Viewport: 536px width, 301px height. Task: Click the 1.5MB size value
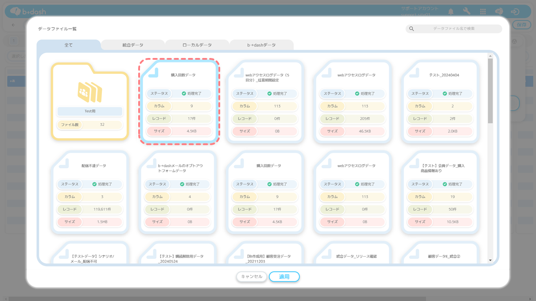point(102,222)
